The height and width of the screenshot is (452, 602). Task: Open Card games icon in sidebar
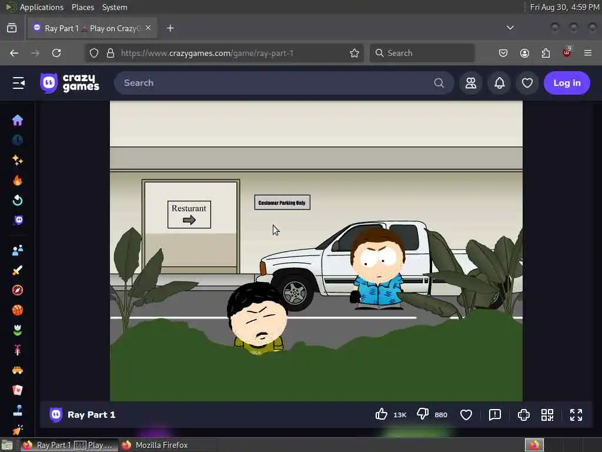17,390
